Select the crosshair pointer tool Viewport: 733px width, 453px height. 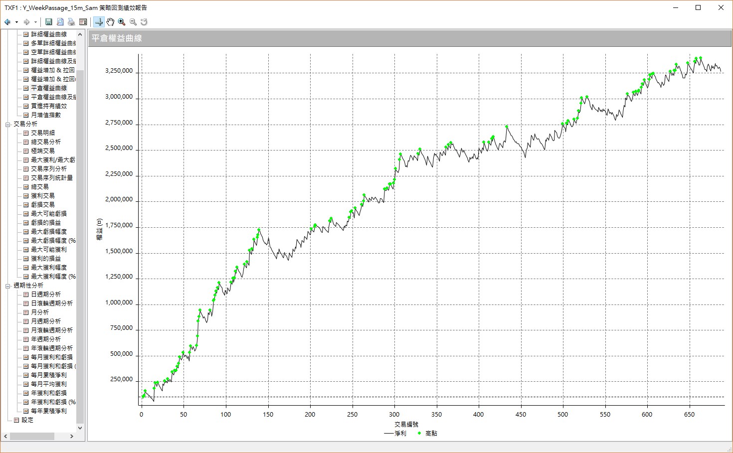[99, 22]
